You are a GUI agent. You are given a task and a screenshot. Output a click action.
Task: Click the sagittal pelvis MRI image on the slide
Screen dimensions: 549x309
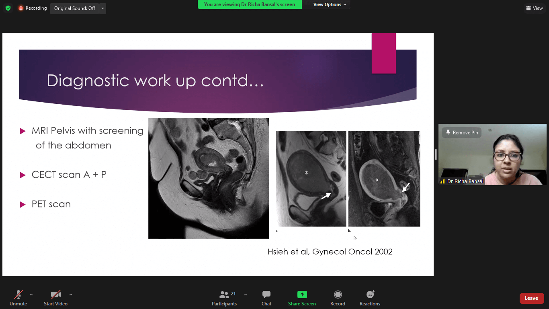[x=209, y=178]
